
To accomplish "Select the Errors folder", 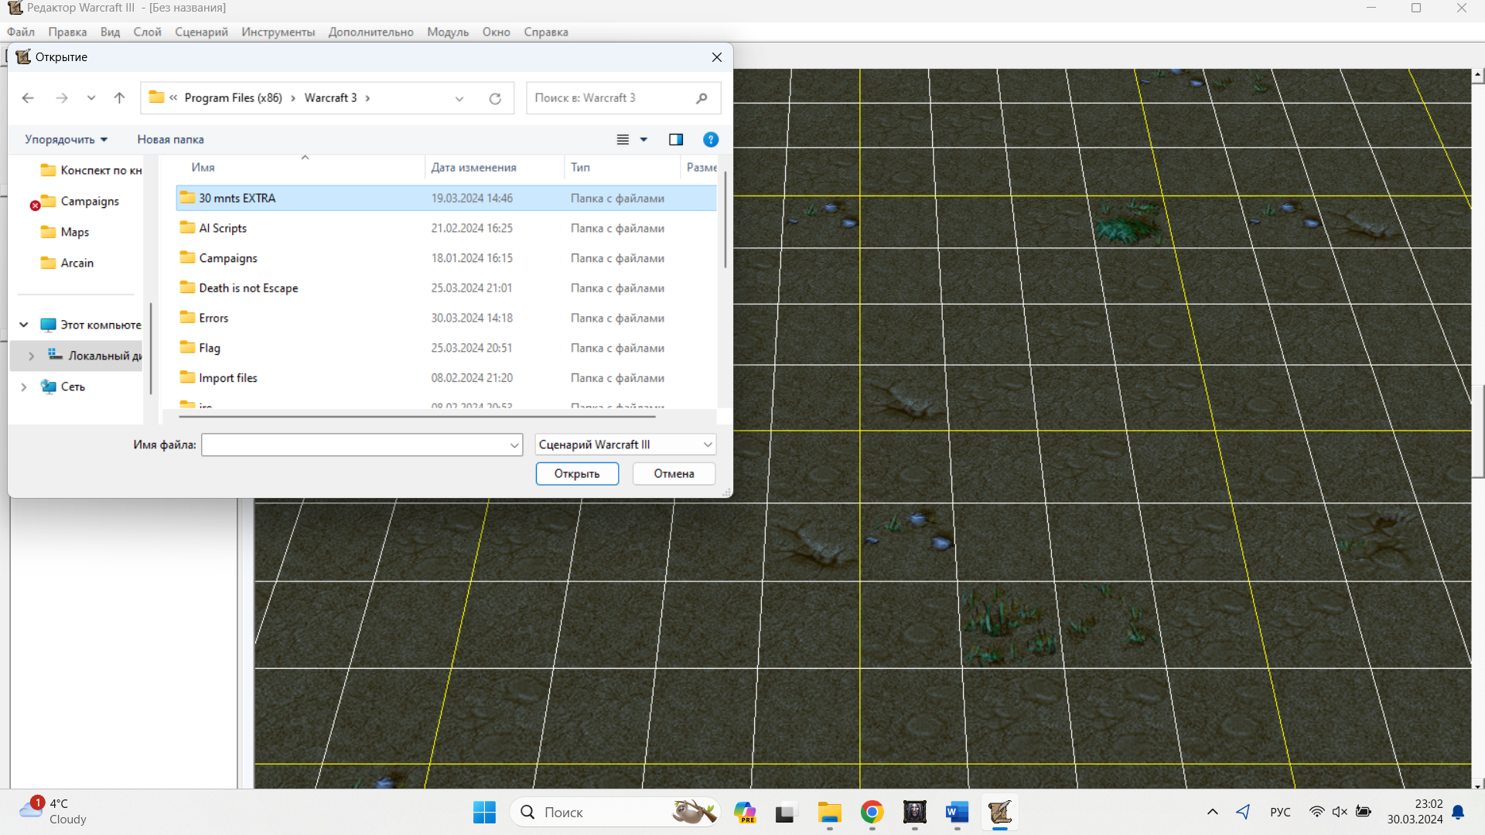I will click(x=446, y=318).
